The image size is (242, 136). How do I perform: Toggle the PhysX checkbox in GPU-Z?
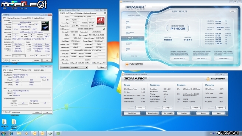[86, 63]
